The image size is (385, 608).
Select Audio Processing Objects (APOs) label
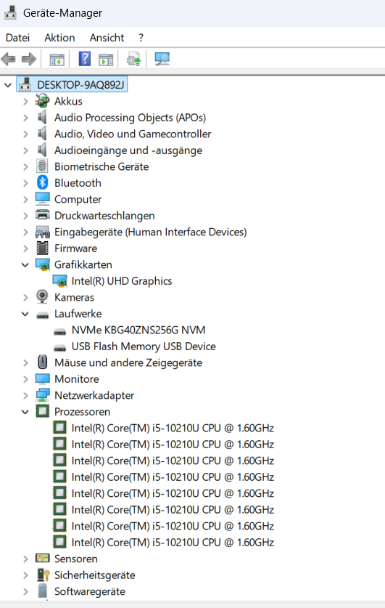pos(130,118)
